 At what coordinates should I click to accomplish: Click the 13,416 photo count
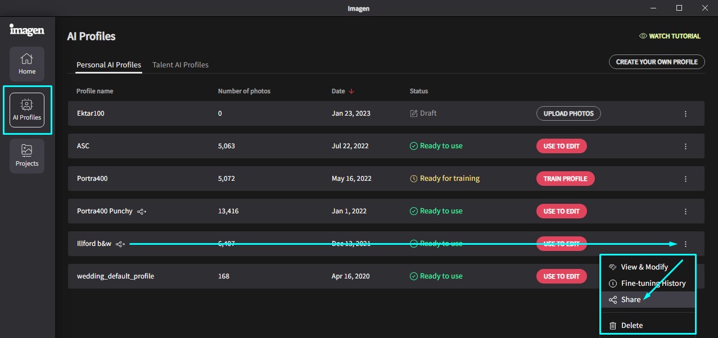228,211
